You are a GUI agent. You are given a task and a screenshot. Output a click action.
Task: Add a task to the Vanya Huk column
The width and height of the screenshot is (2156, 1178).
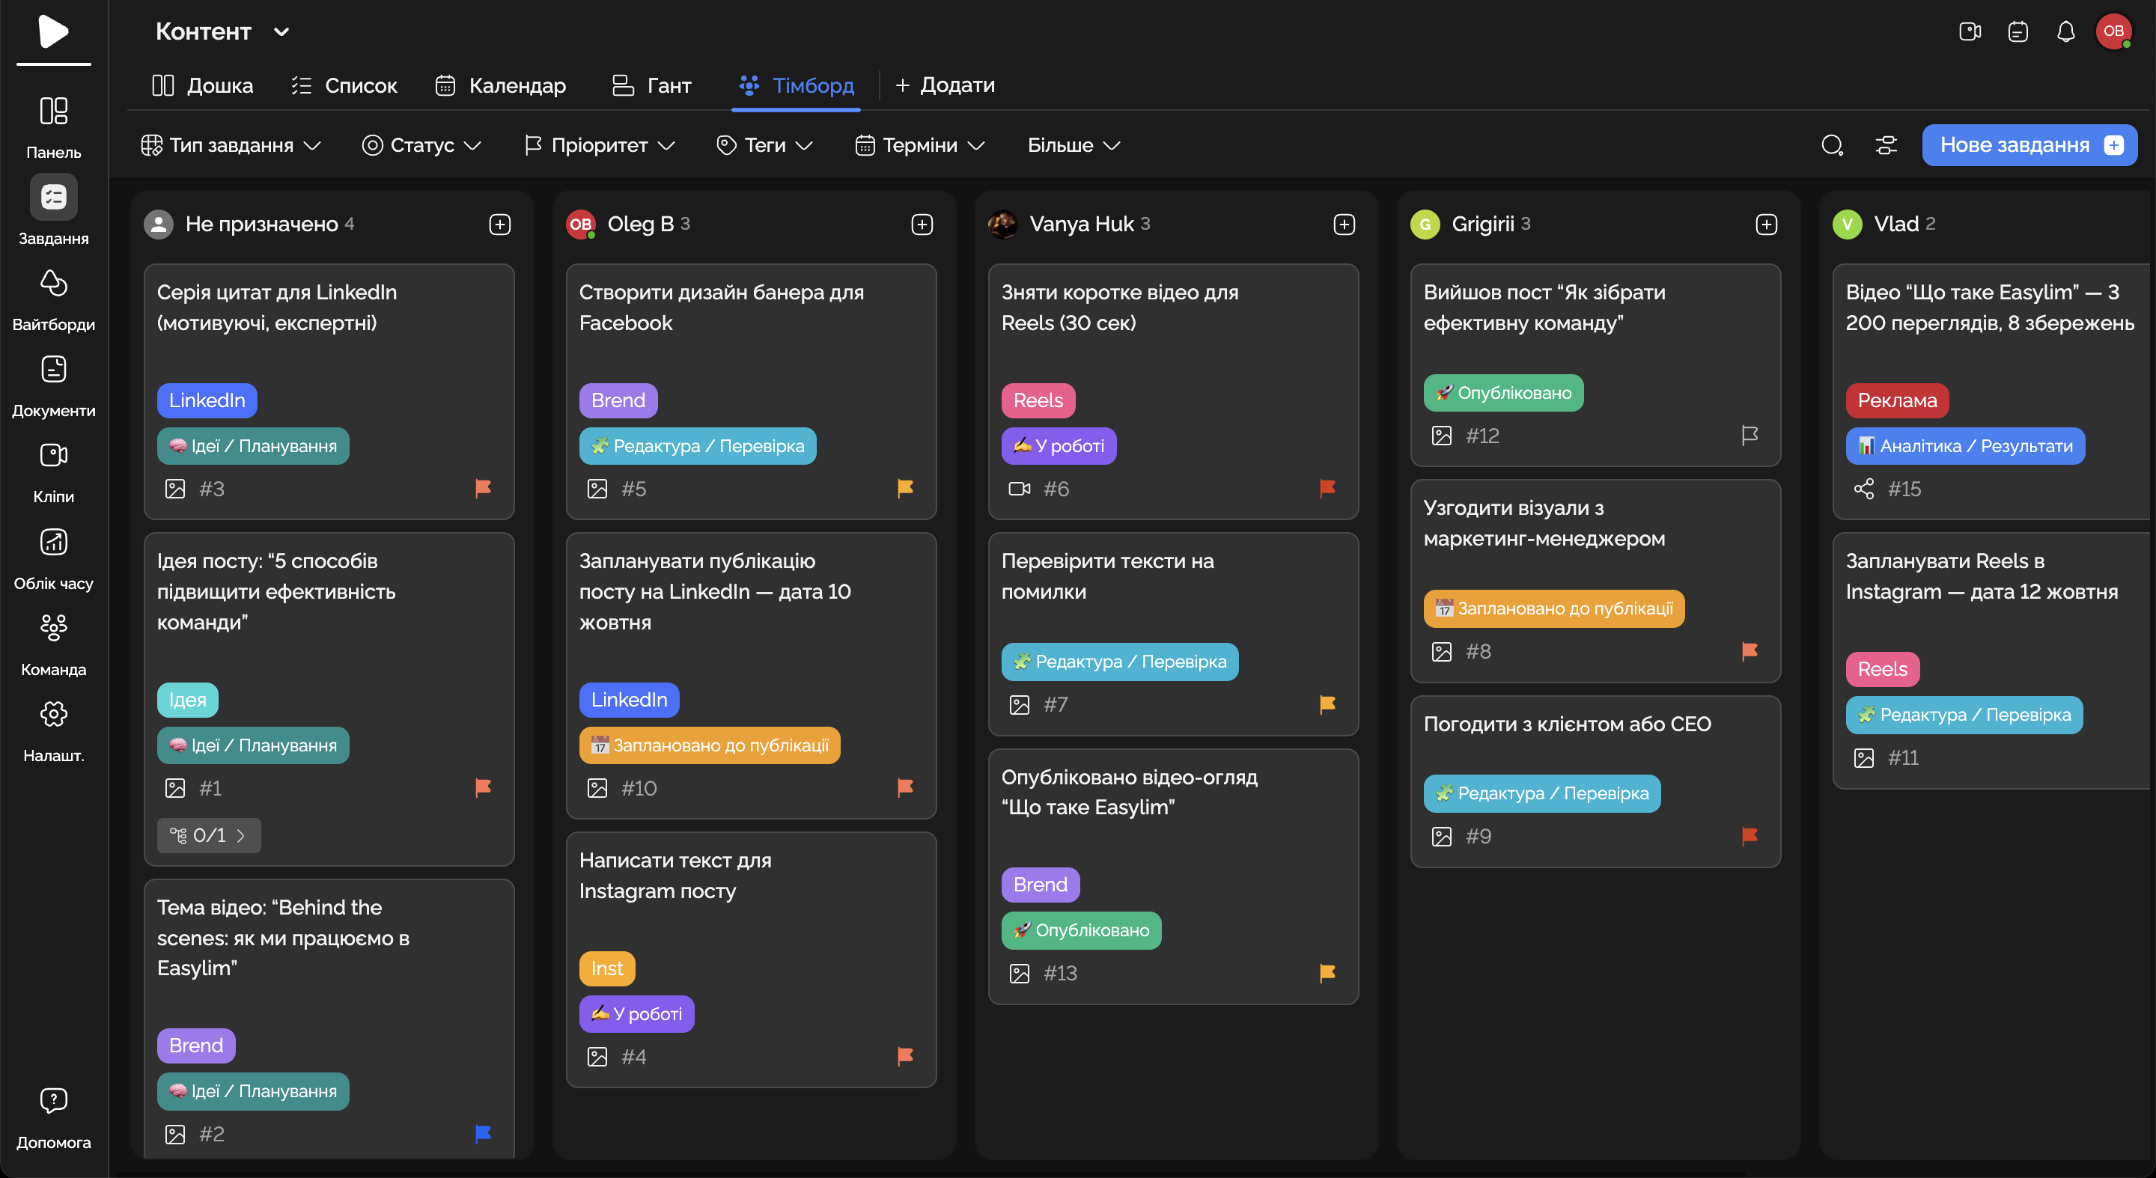click(x=1345, y=225)
